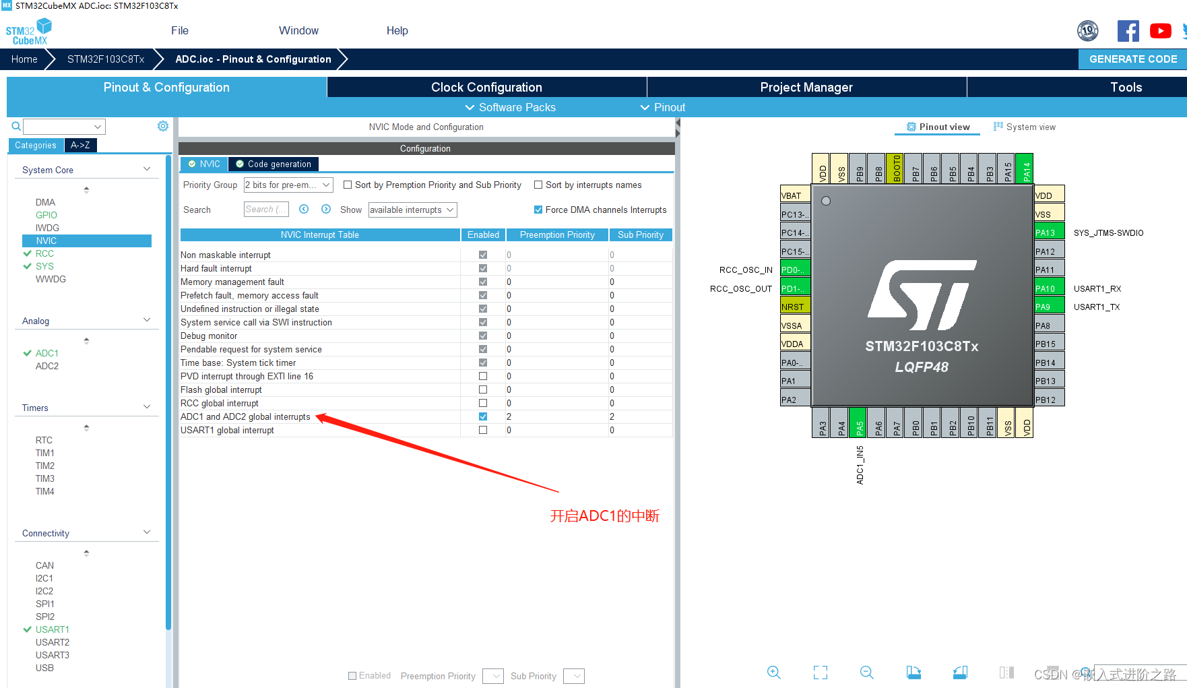Click the Enabled column header
This screenshot has width=1187, height=688.
coord(483,234)
